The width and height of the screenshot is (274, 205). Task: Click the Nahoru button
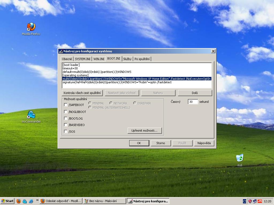click(158, 93)
